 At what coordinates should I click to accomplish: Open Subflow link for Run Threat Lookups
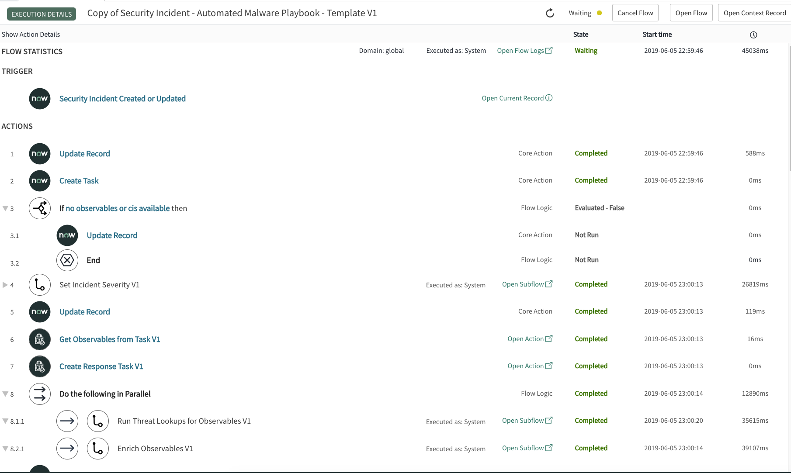coord(527,421)
